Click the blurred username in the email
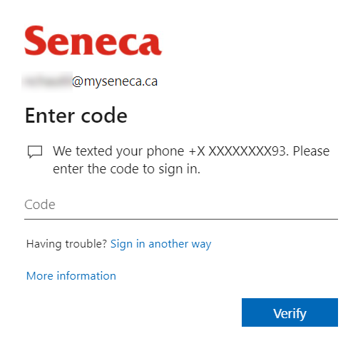358x341 pixels. click(x=47, y=81)
